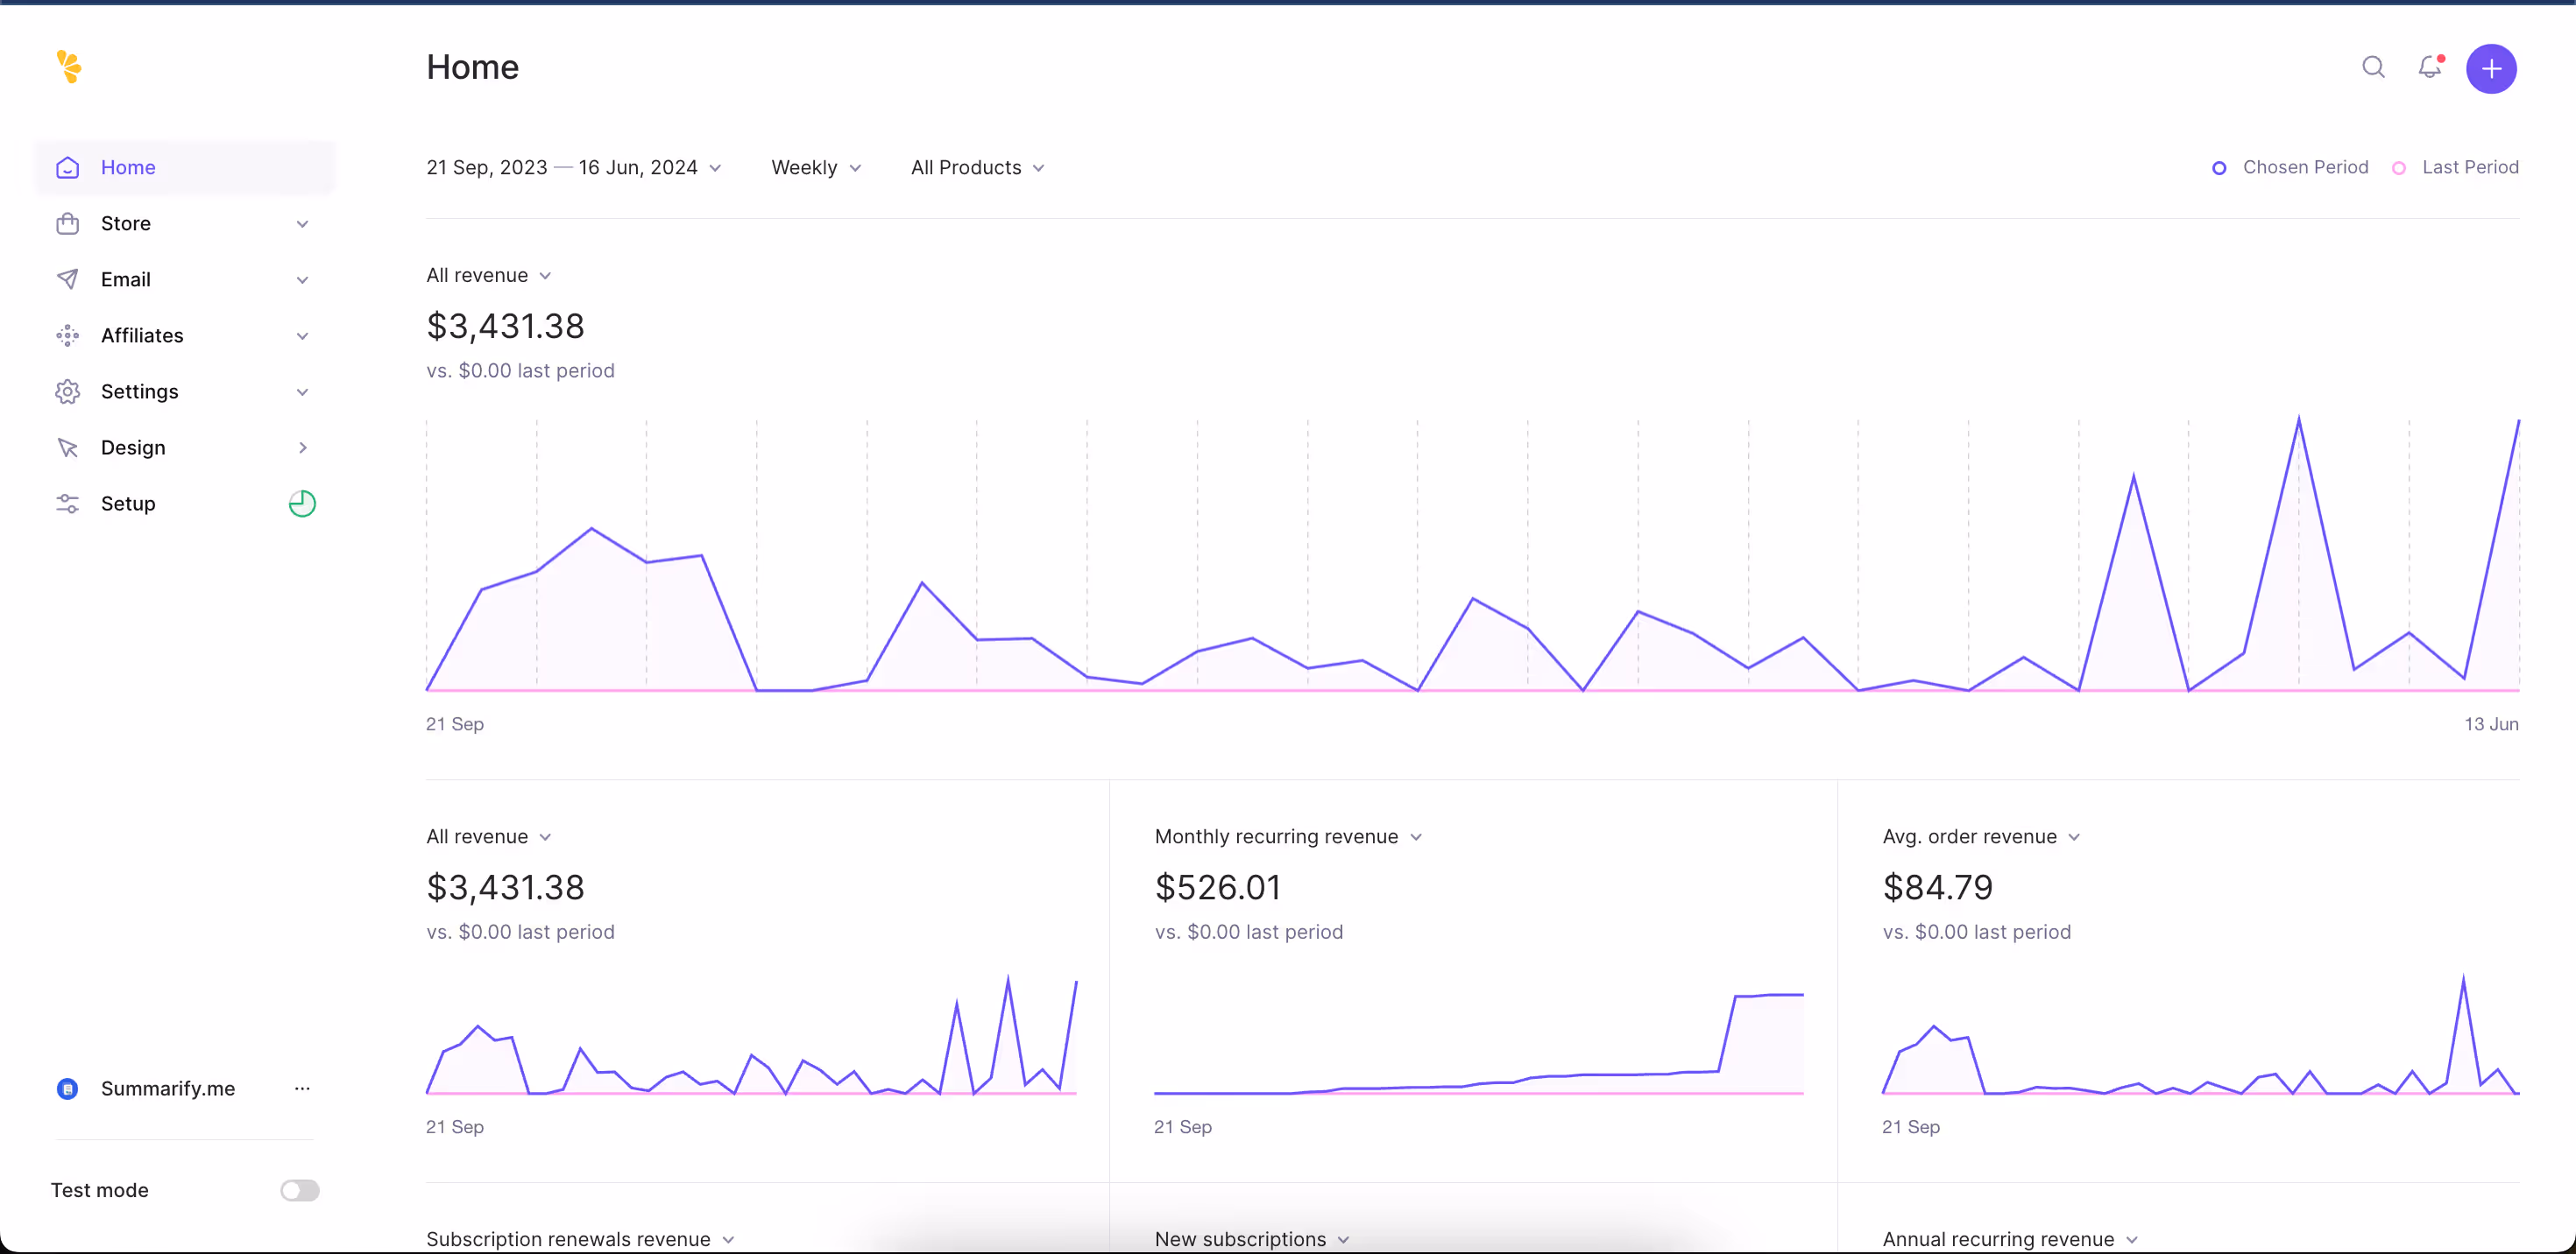Click the yellow logo icon
The width and height of the screenshot is (2576, 1254).
pos(68,67)
